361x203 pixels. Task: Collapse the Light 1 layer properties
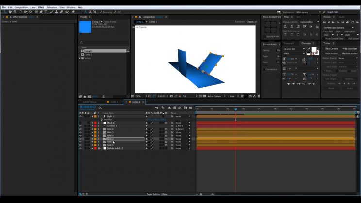point(92,117)
